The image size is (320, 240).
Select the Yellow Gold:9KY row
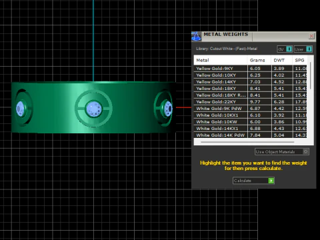(x=251, y=69)
